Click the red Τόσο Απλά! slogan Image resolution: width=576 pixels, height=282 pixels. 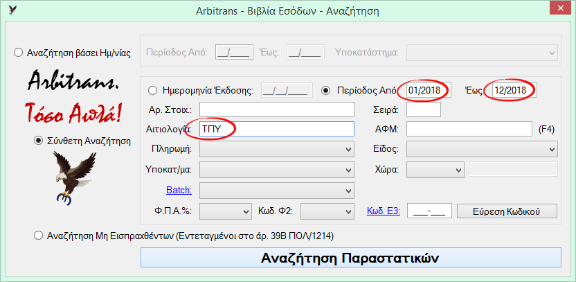click(73, 112)
